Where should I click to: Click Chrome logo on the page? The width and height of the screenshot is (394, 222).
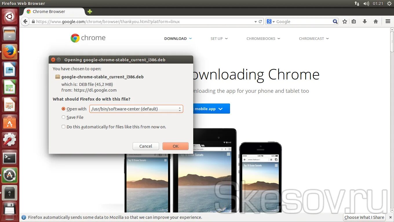tap(88, 38)
